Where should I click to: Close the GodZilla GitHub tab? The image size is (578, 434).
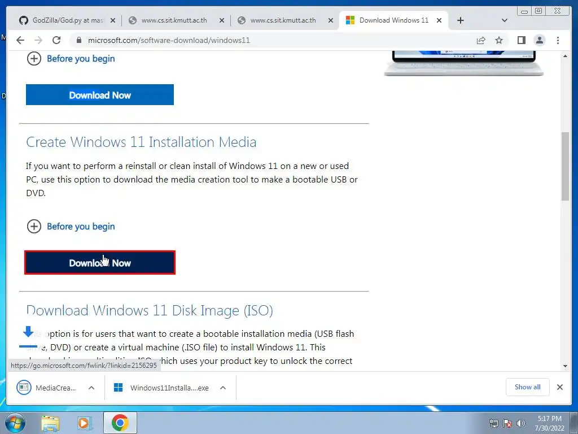coord(113,21)
